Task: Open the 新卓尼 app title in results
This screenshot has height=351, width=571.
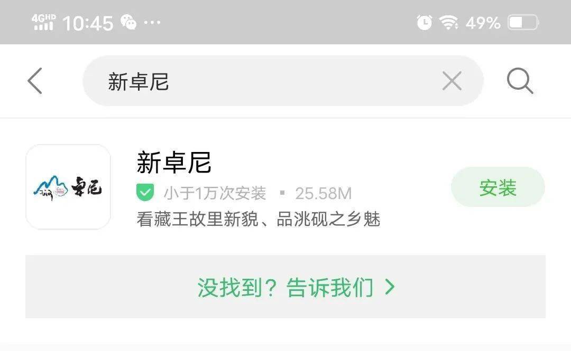Action: 174,163
